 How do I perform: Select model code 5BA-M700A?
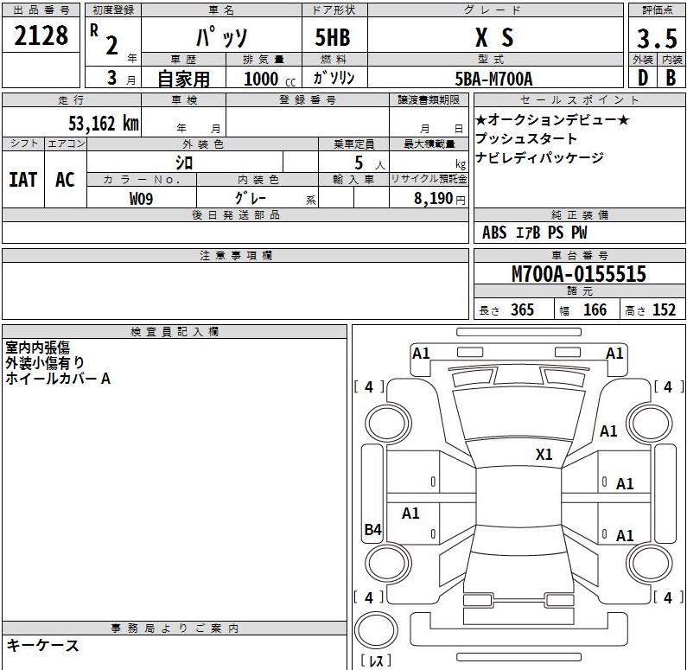(x=493, y=79)
